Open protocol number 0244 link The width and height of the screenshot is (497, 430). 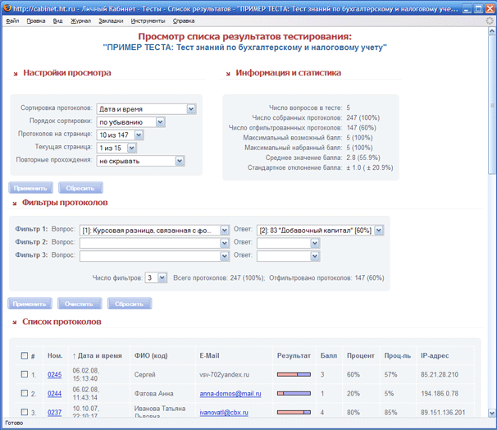(x=54, y=394)
